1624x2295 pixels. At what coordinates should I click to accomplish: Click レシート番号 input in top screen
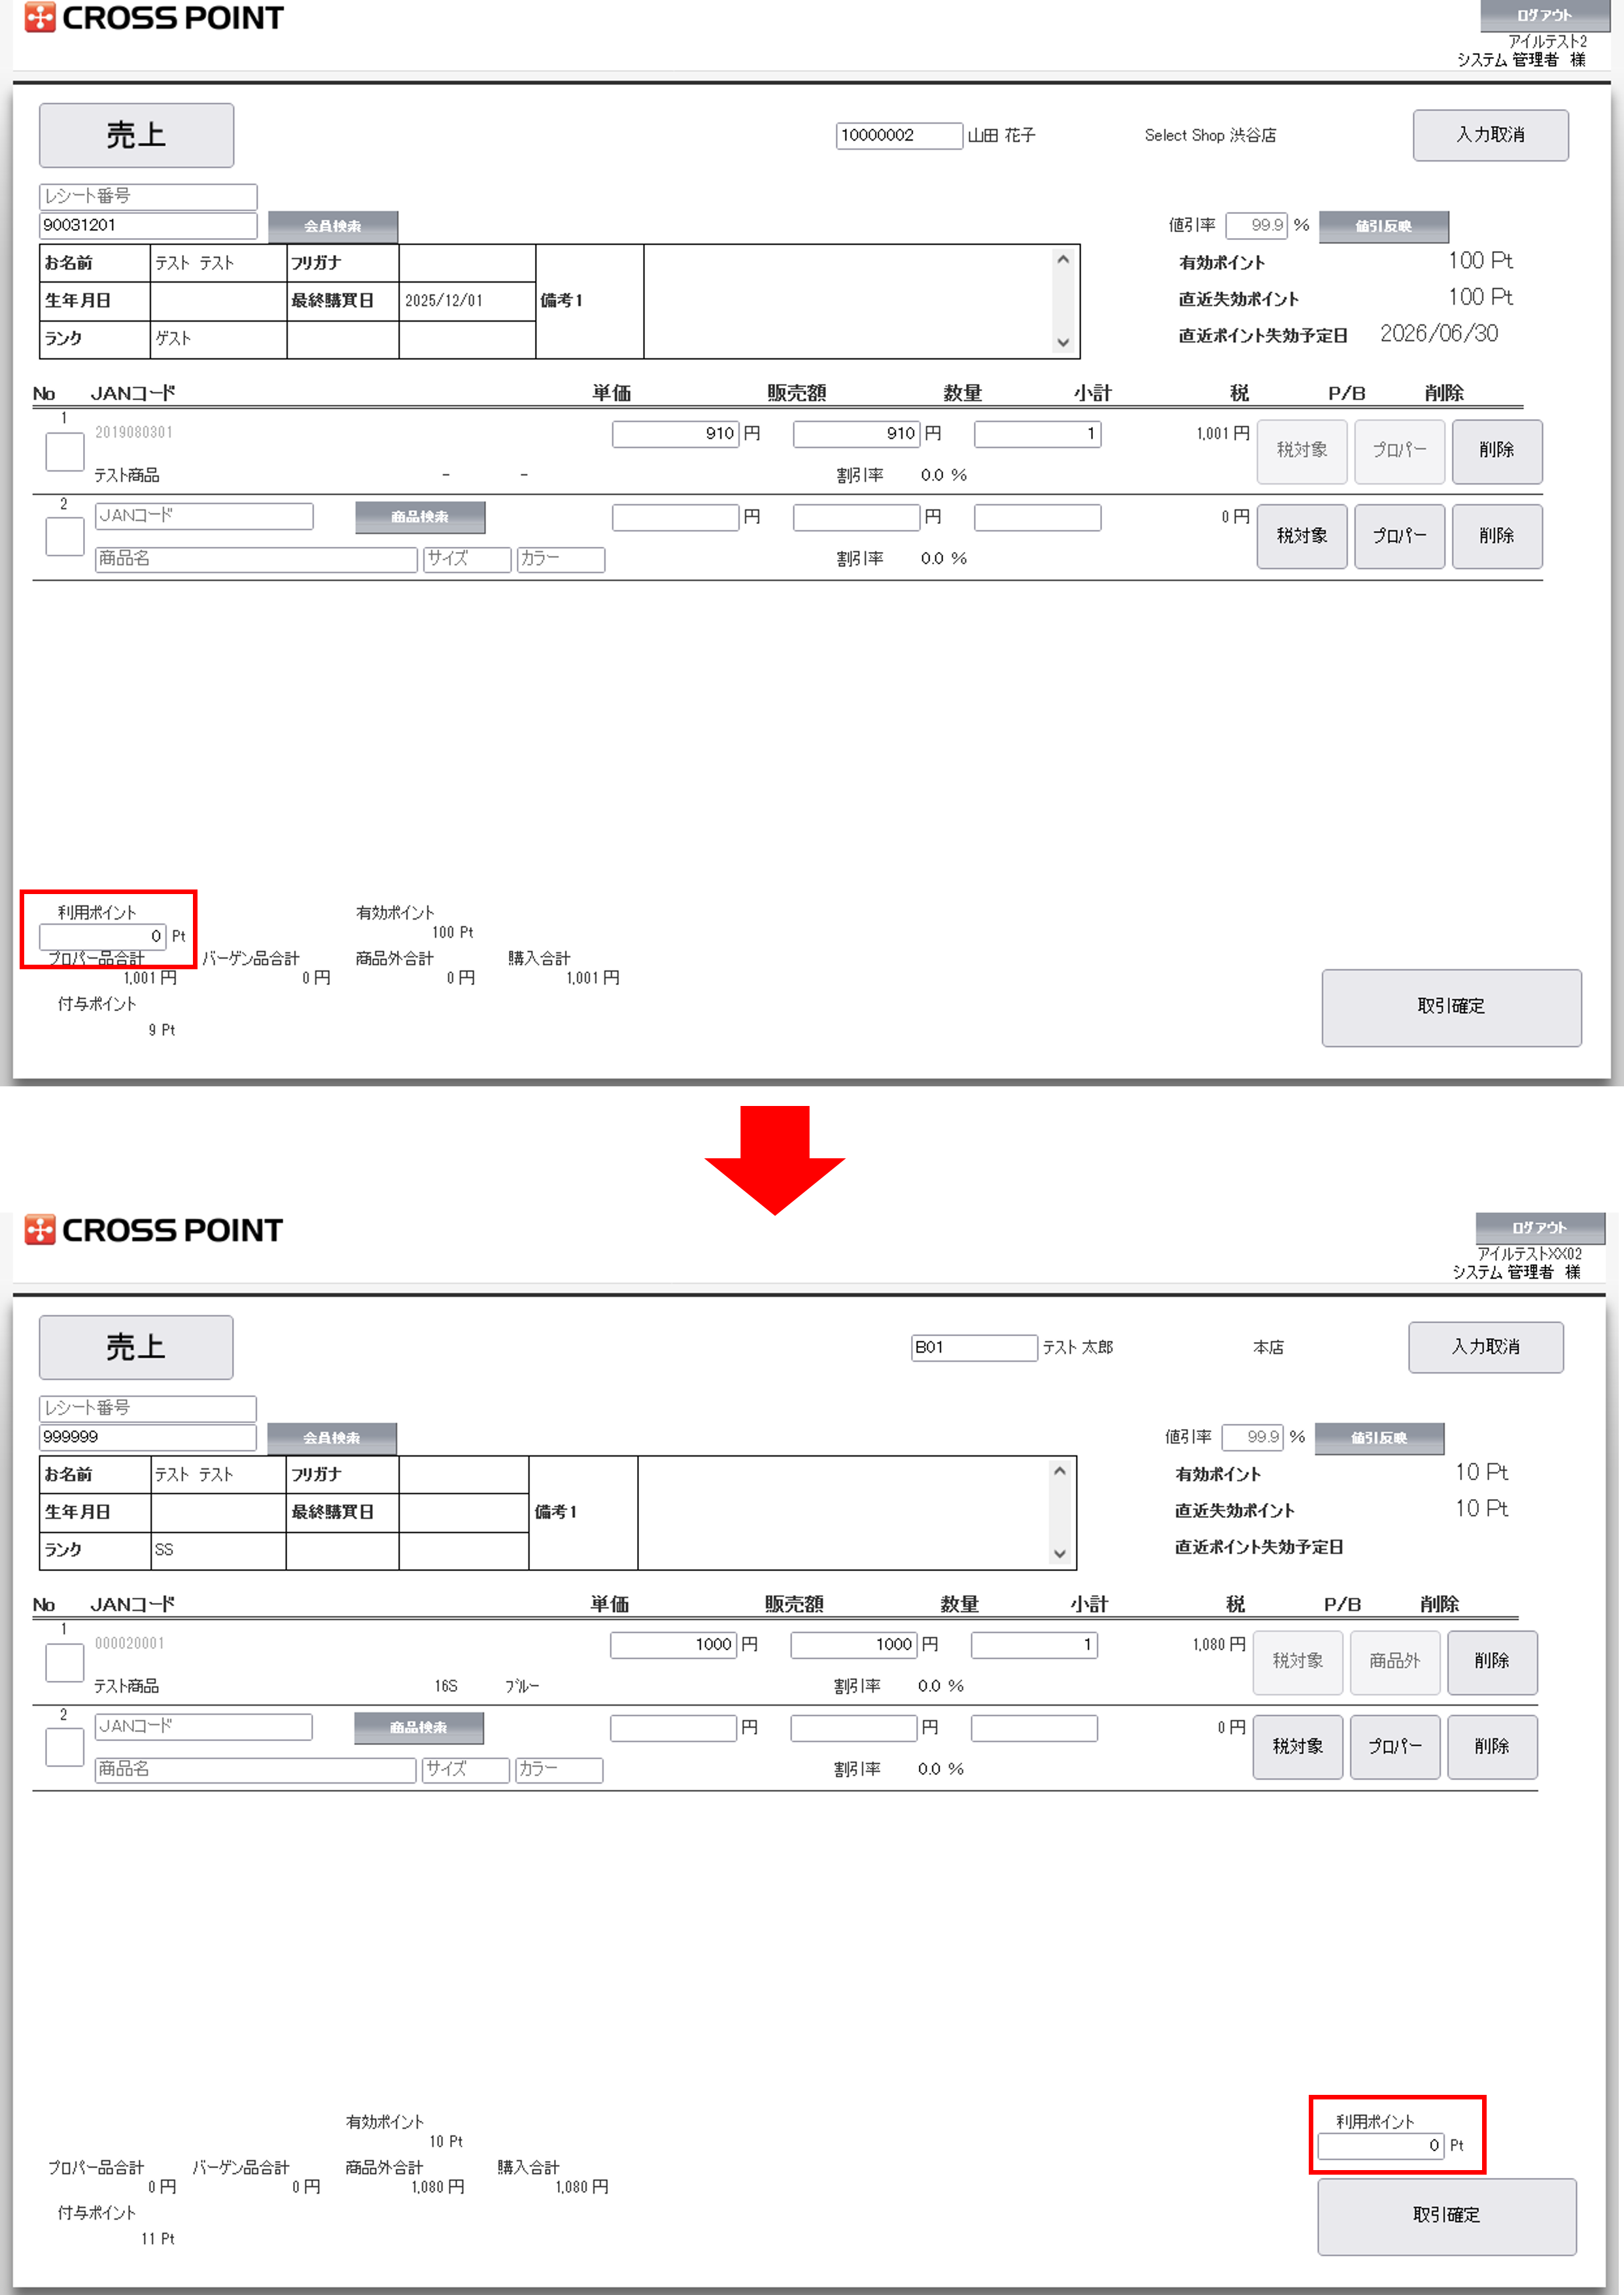point(148,196)
